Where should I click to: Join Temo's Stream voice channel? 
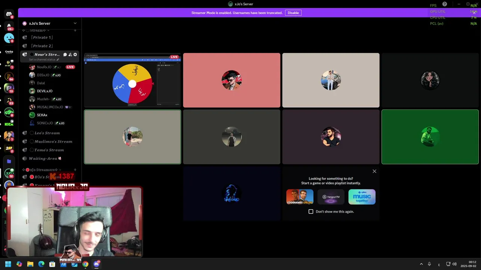pos(50,150)
